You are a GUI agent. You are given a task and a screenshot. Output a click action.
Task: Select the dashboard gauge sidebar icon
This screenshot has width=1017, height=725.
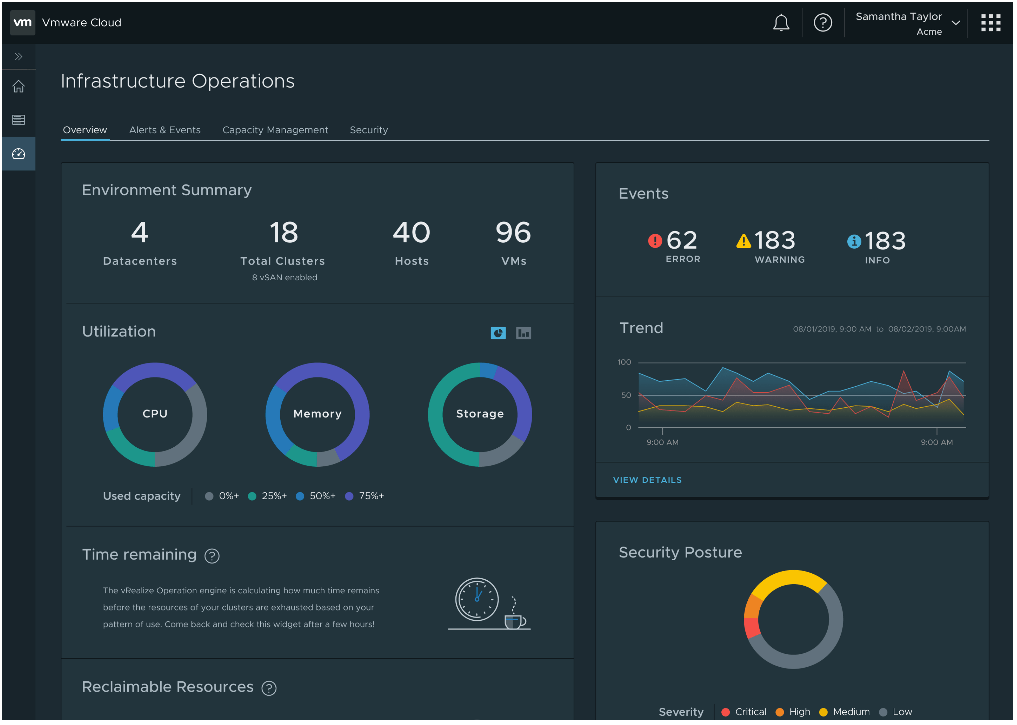[x=18, y=154]
